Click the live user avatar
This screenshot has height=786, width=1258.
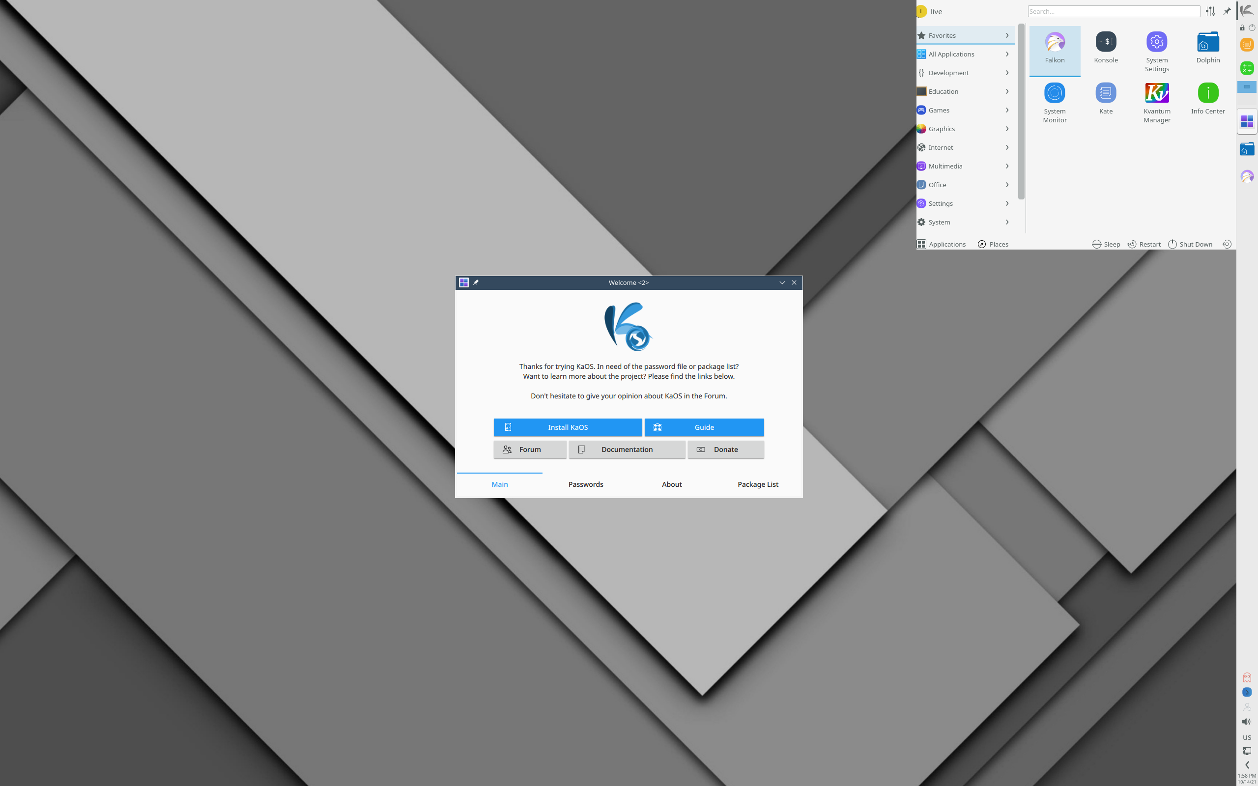tap(921, 11)
